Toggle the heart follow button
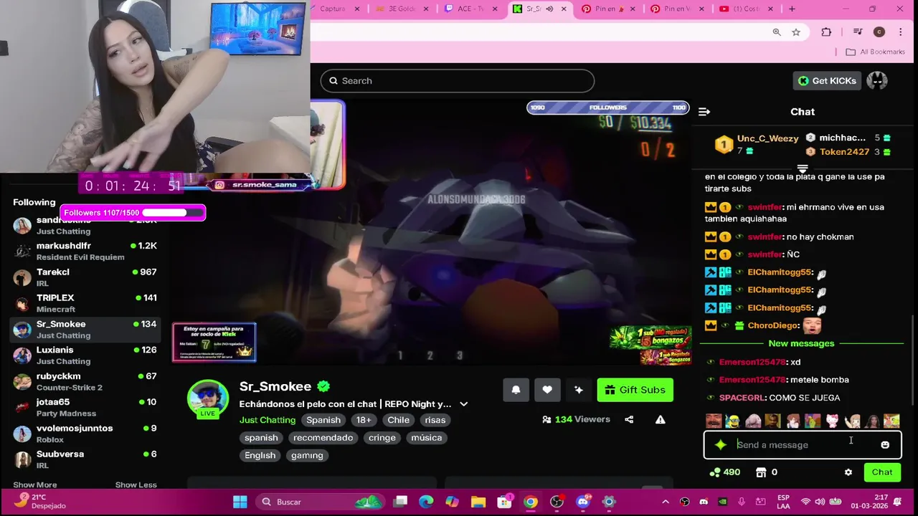 tap(547, 390)
